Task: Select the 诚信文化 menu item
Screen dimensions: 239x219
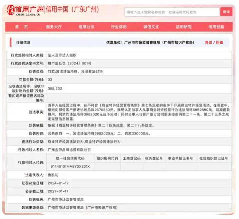Action: (x=151, y=27)
